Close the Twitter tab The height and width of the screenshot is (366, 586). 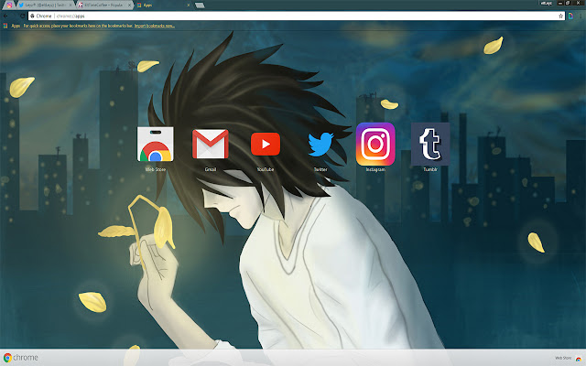click(x=70, y=5)
